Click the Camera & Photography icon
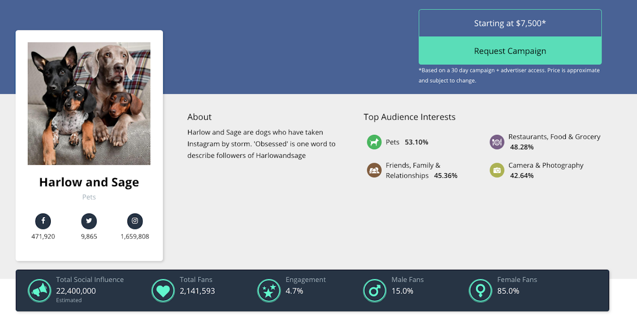This screenshot has width=637, height=328. [497, 171]
